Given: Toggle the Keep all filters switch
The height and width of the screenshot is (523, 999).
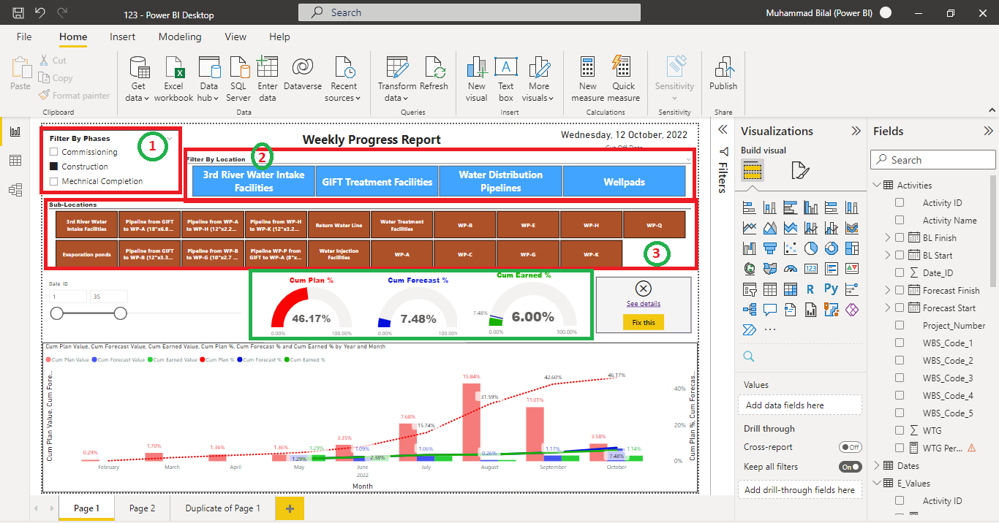Looking at the screenshot, I should [x=850, y=466].
